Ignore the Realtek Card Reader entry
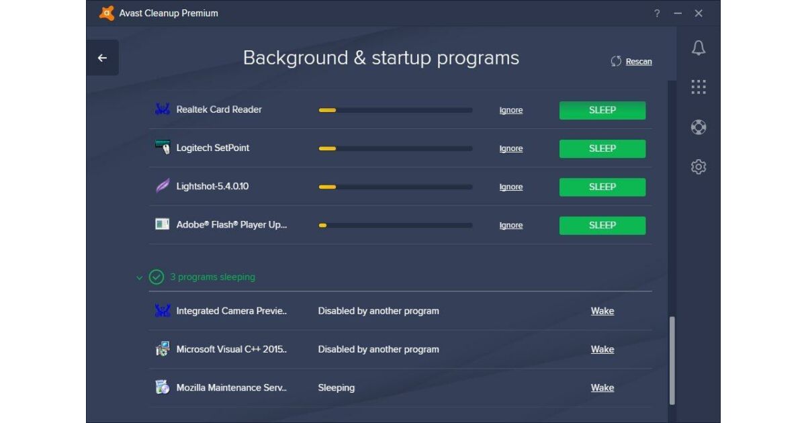This screenshot has height=423, width=806. point(510,110)
